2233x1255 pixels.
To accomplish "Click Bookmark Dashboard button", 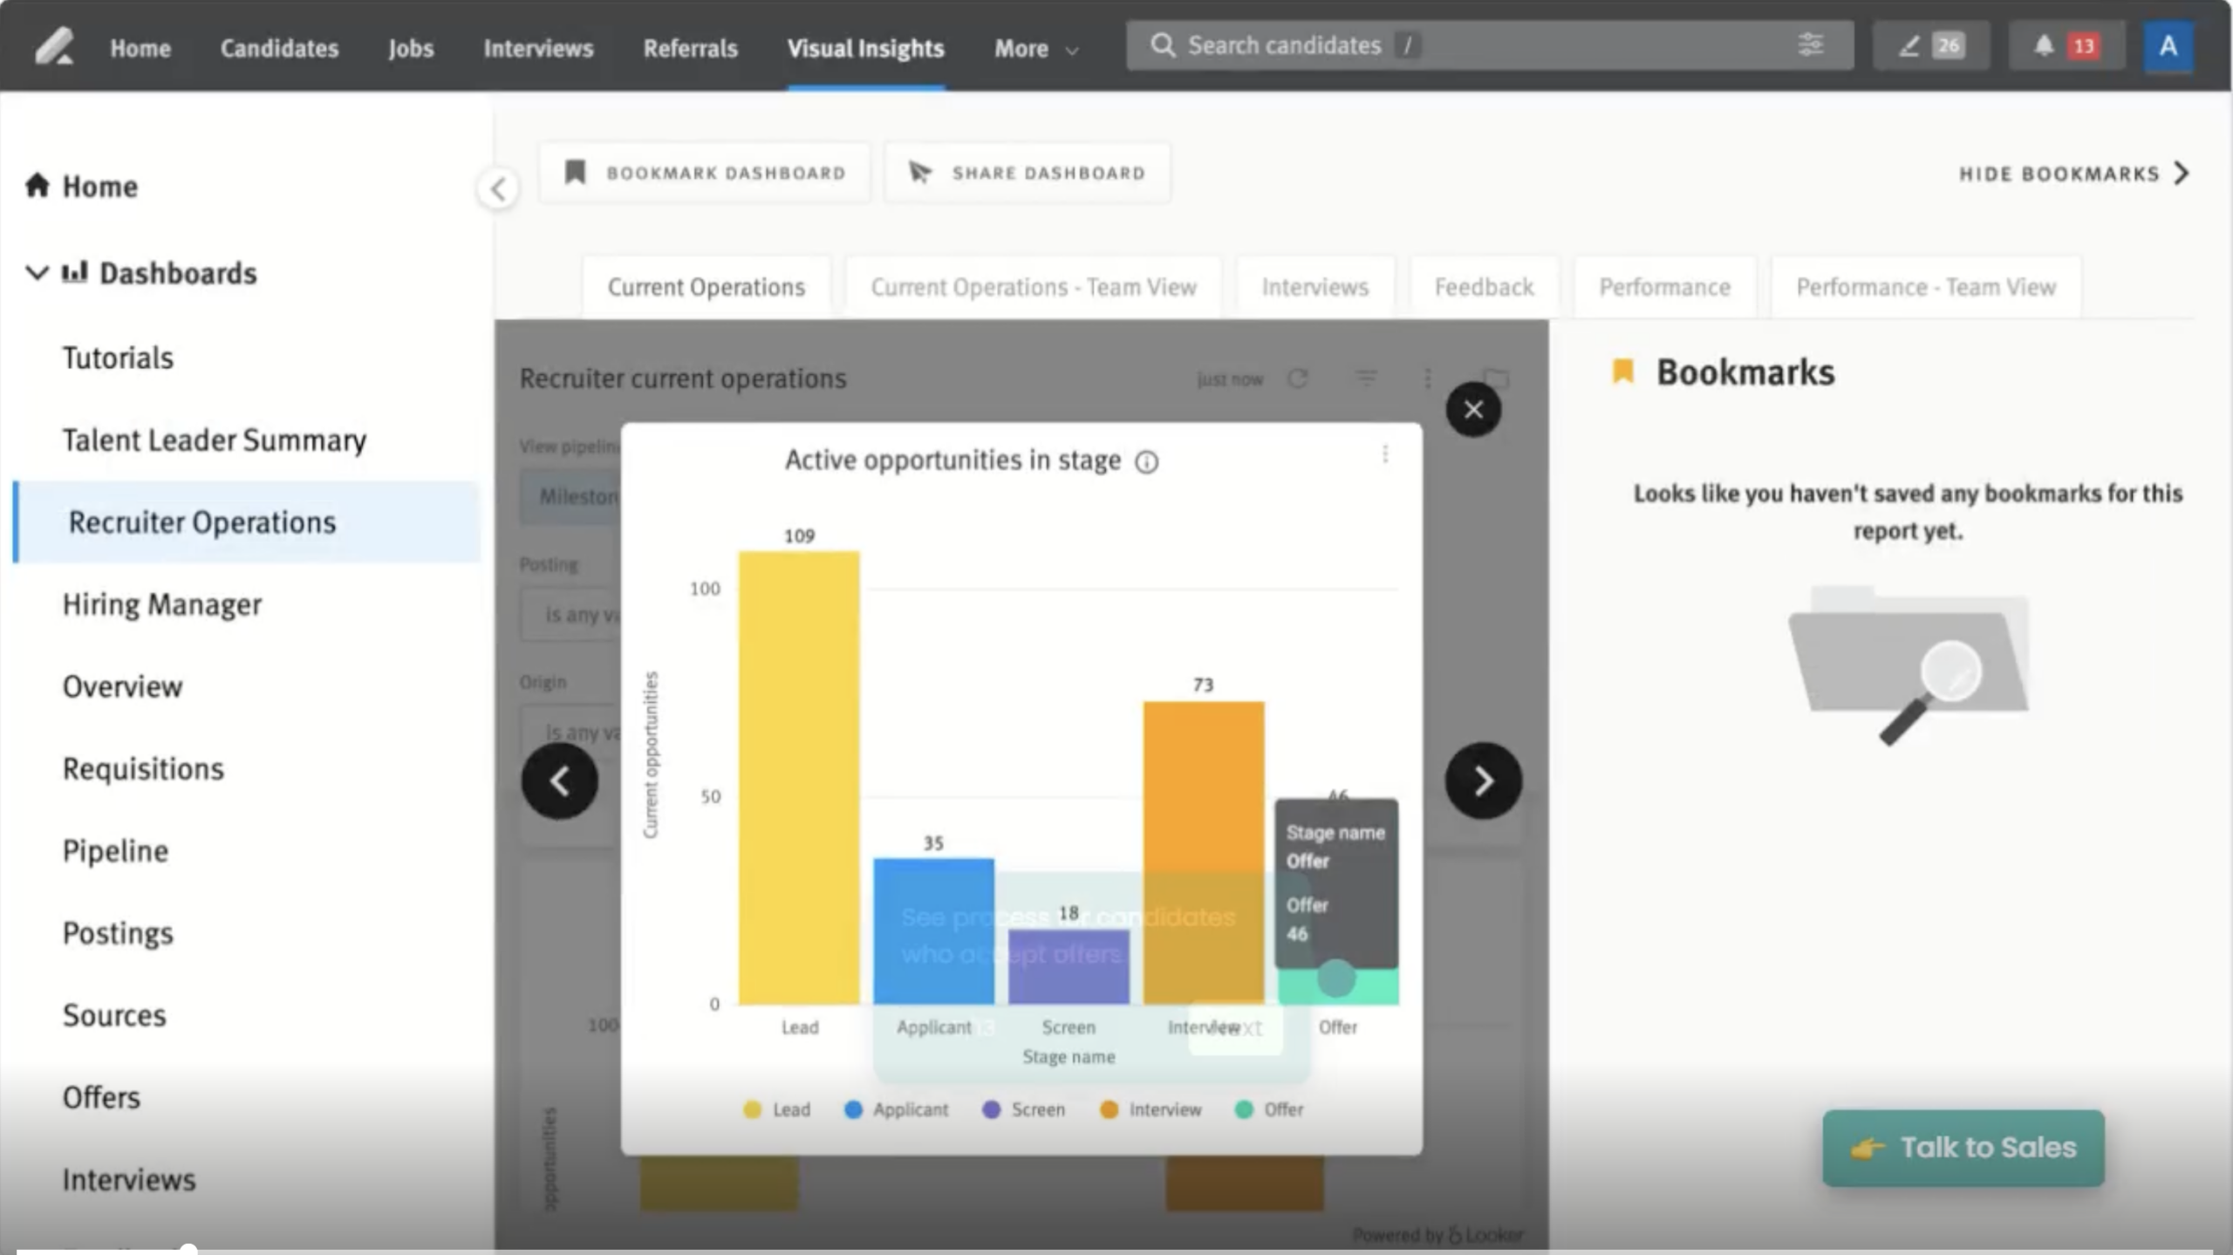I will tap(705, 173).
